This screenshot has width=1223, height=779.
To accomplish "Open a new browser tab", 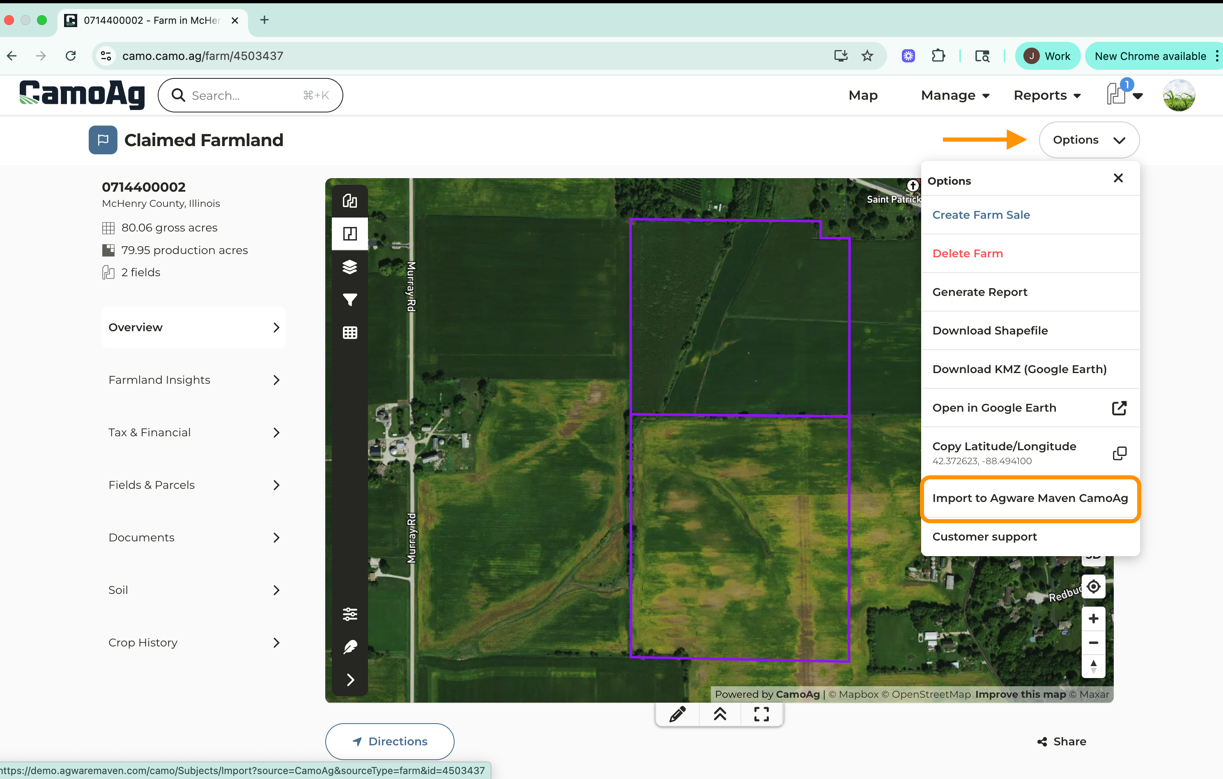I will [x=264, y=20].
